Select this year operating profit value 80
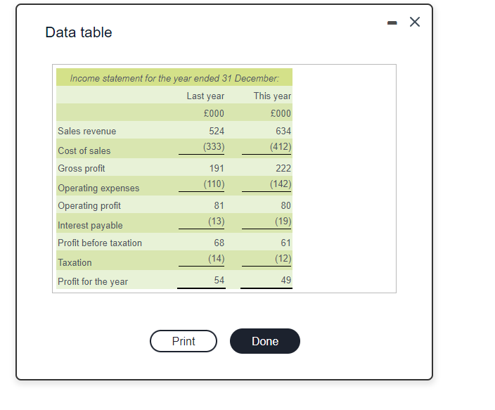The width and height of the screenshot is (495, 410). point(285,205)
